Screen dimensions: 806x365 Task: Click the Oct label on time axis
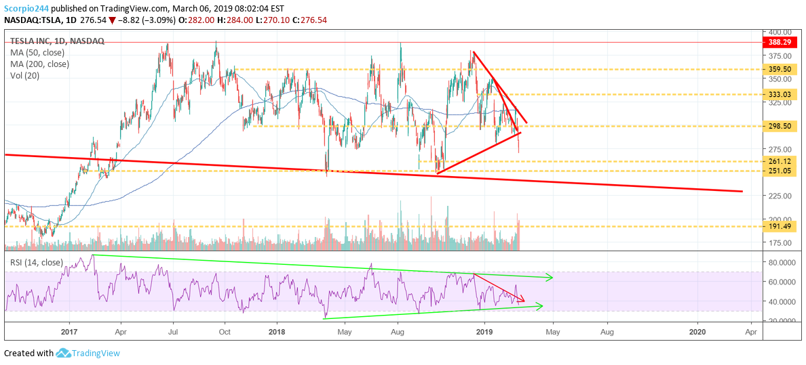click(225, 332)
